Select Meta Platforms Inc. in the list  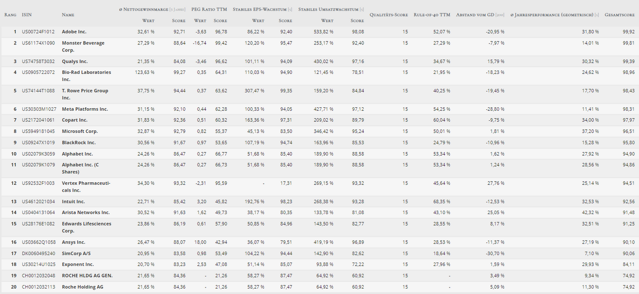click(85, 109)
